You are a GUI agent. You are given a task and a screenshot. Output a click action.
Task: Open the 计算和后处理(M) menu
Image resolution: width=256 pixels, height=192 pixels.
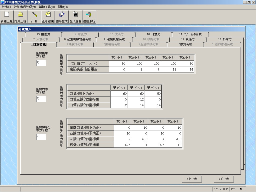25,7
